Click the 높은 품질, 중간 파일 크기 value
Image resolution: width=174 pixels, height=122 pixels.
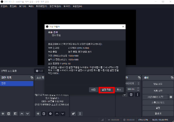[x=80, y=52]
